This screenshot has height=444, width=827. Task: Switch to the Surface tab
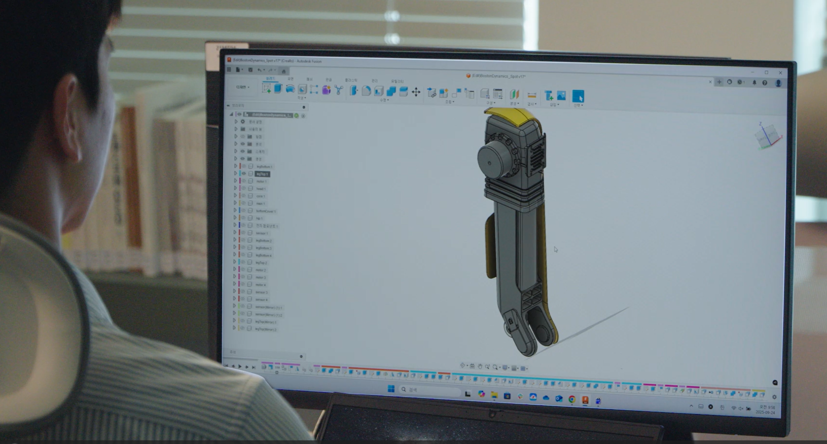tap(291, 79)
